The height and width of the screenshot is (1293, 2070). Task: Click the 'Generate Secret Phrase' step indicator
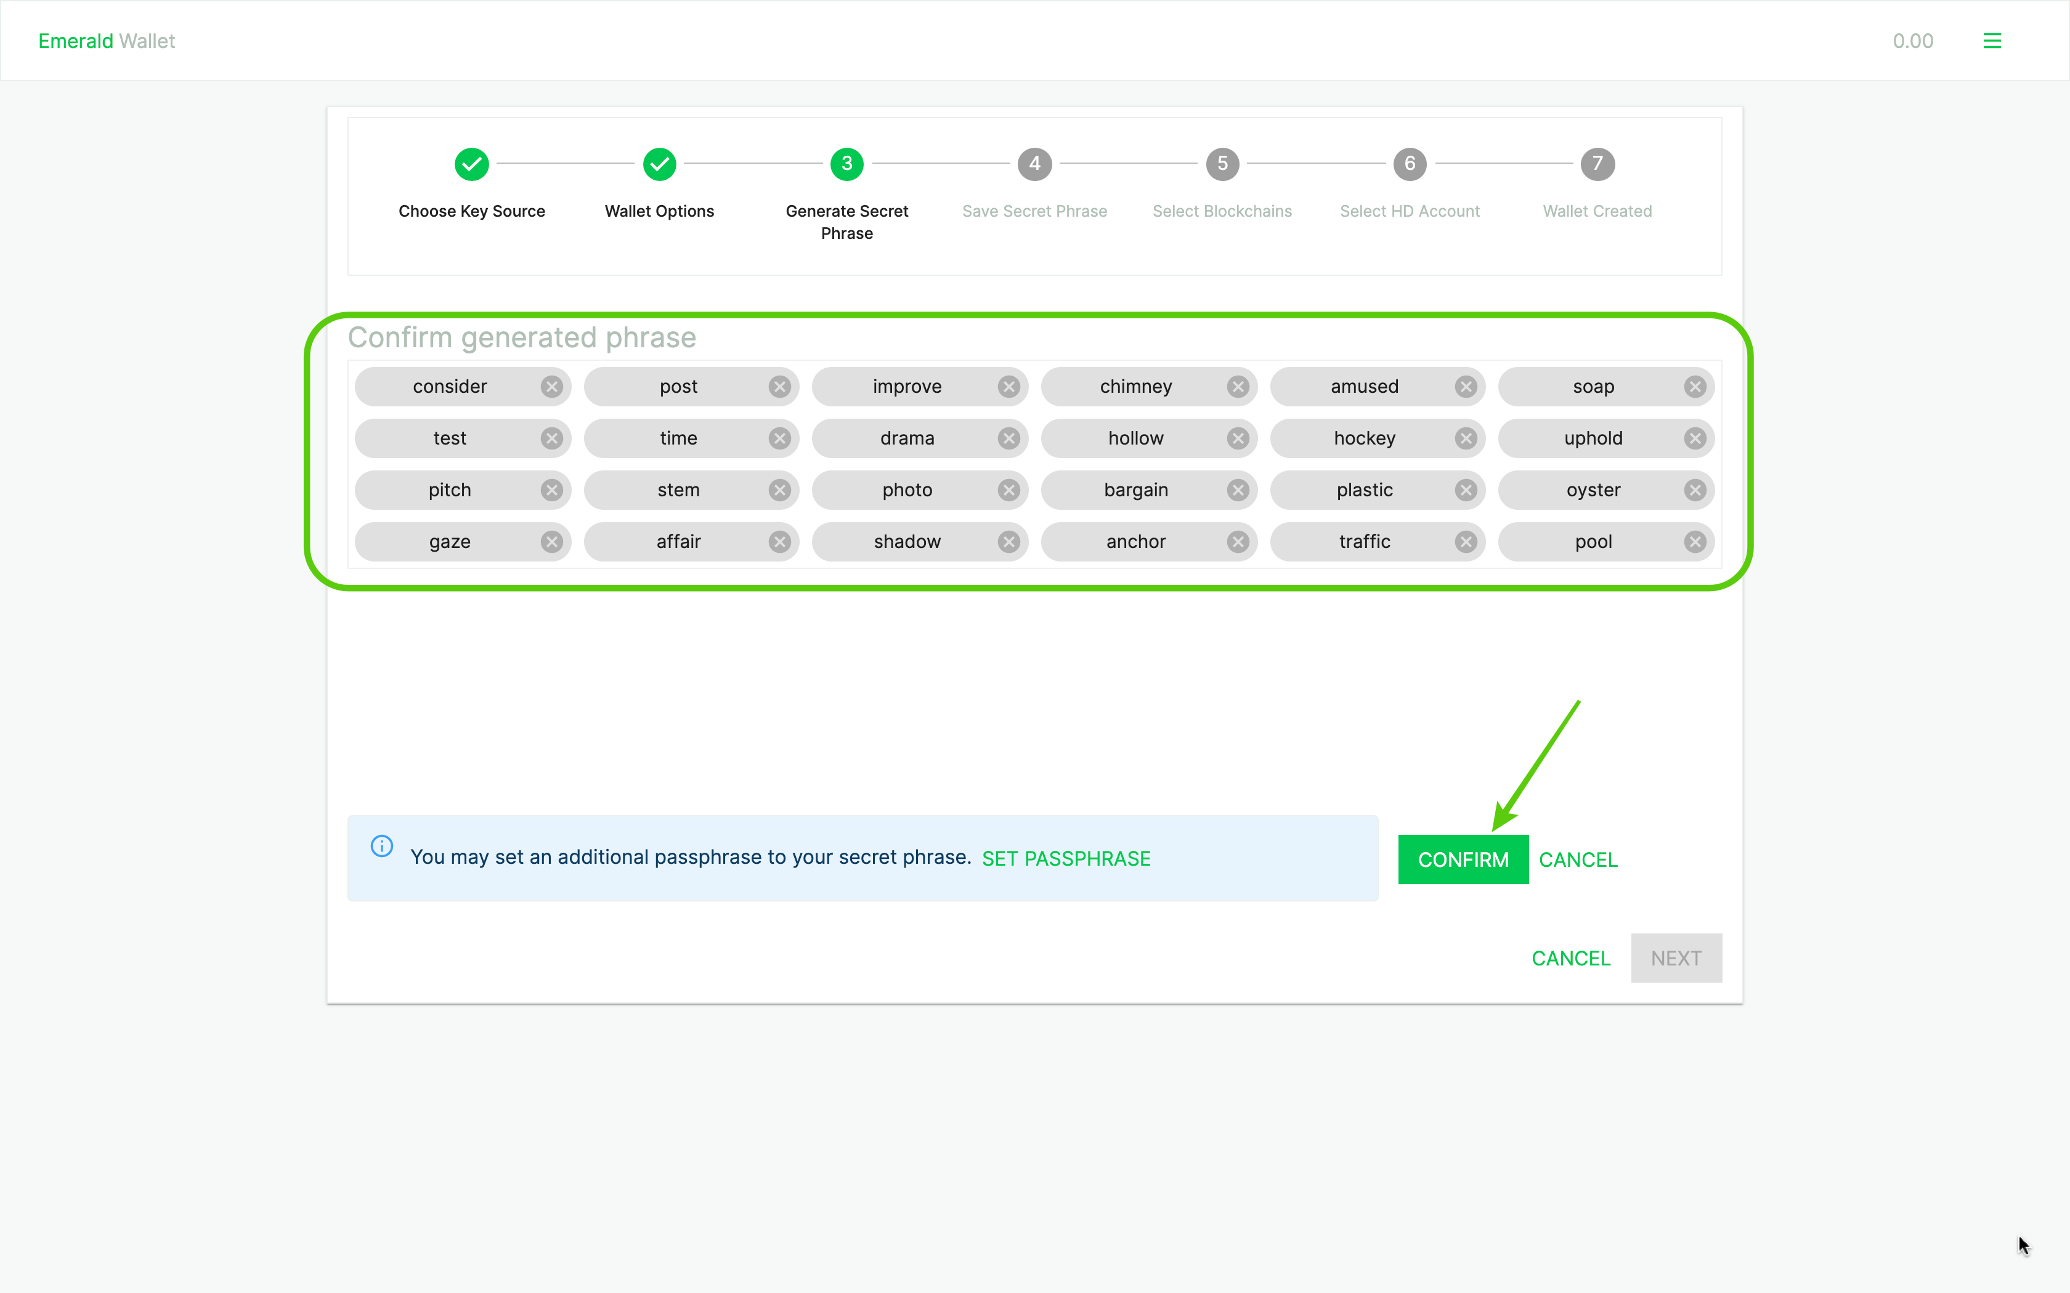click(x=846, y=164)
